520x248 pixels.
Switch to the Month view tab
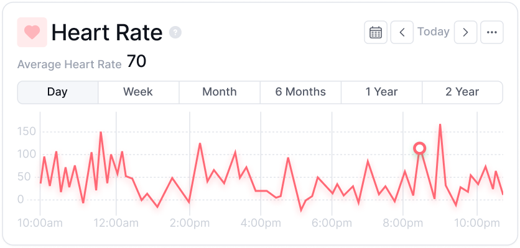click(220, 92)
